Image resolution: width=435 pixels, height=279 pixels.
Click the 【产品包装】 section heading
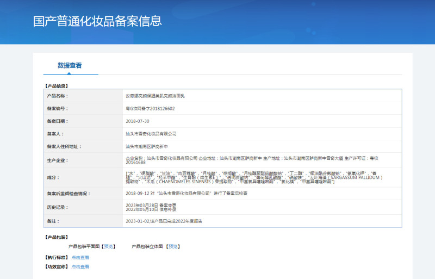[57, 237]
